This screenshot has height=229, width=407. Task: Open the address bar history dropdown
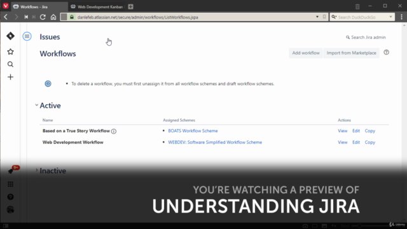317,17
